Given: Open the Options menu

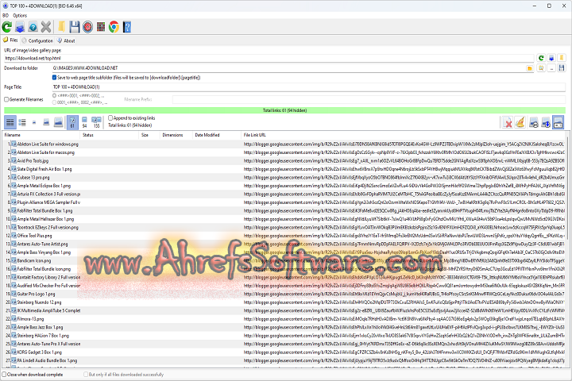Looking at the screenshot, I should [x=20, y=15].
